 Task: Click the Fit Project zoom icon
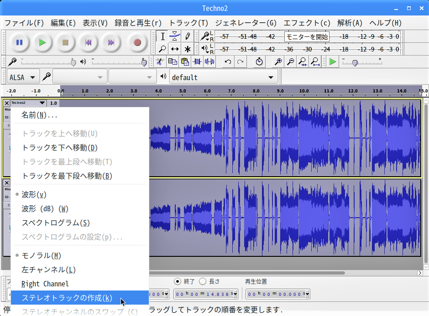pyautogui.click(x=315, y=61)
